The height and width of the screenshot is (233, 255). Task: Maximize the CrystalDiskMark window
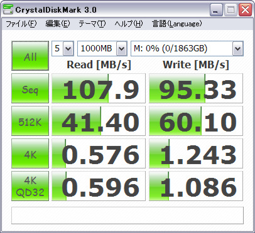pyautogui.click(x=231, y=10)
